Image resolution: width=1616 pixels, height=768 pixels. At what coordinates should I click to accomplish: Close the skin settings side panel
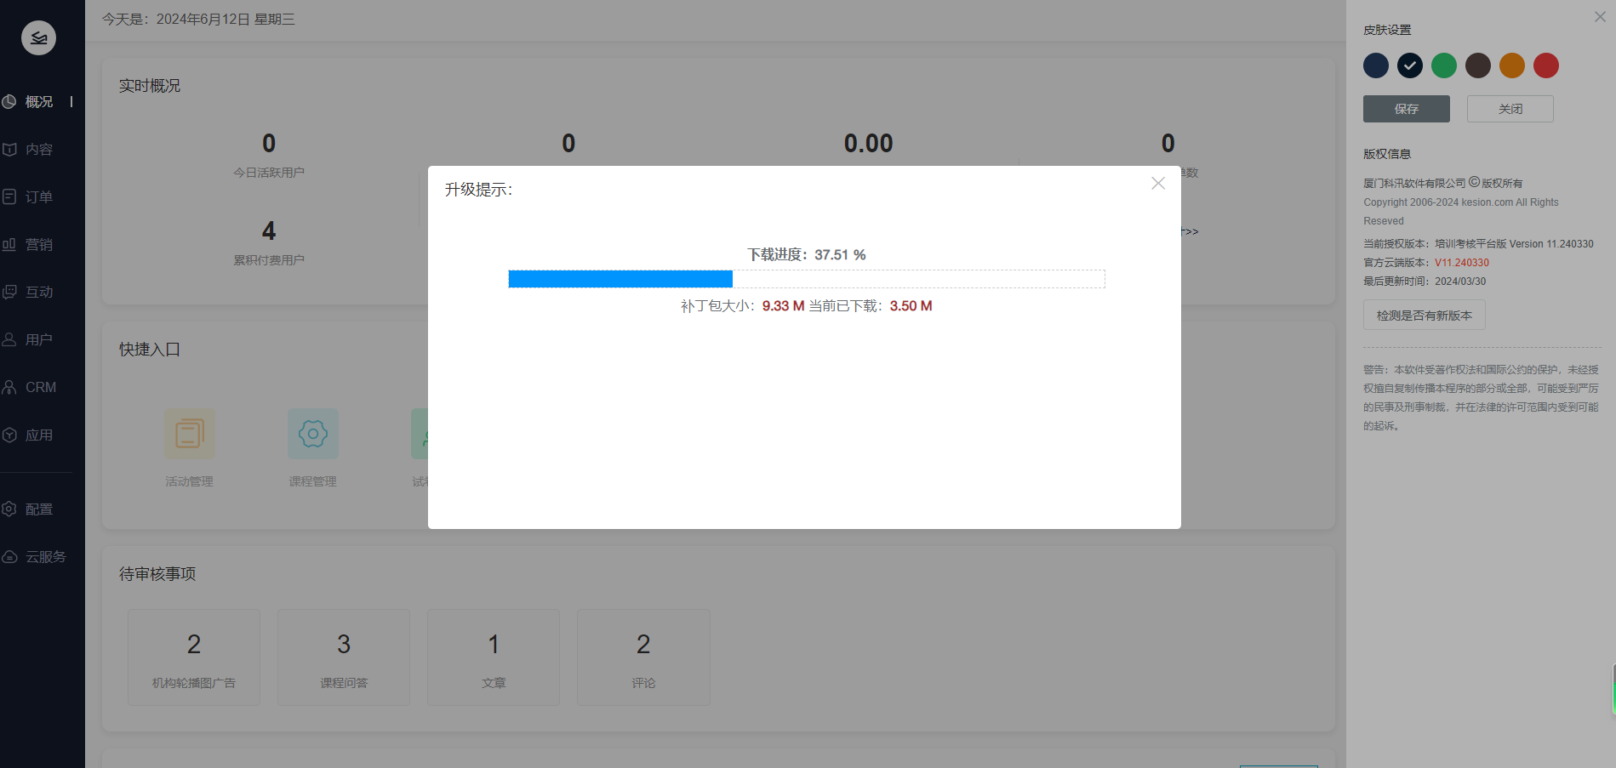coord(1600,17)
